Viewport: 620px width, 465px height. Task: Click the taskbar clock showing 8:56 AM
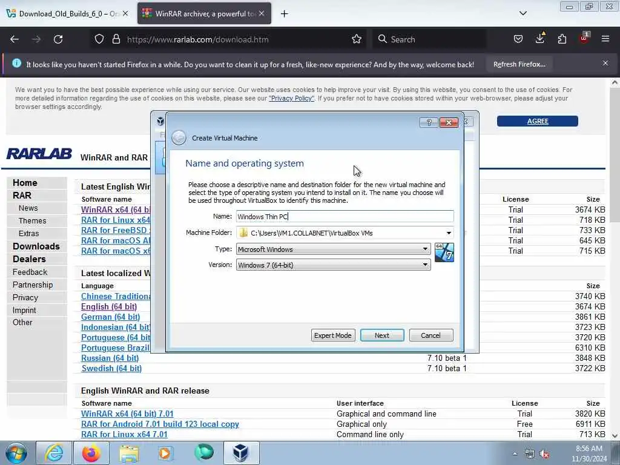pos(589,453)
